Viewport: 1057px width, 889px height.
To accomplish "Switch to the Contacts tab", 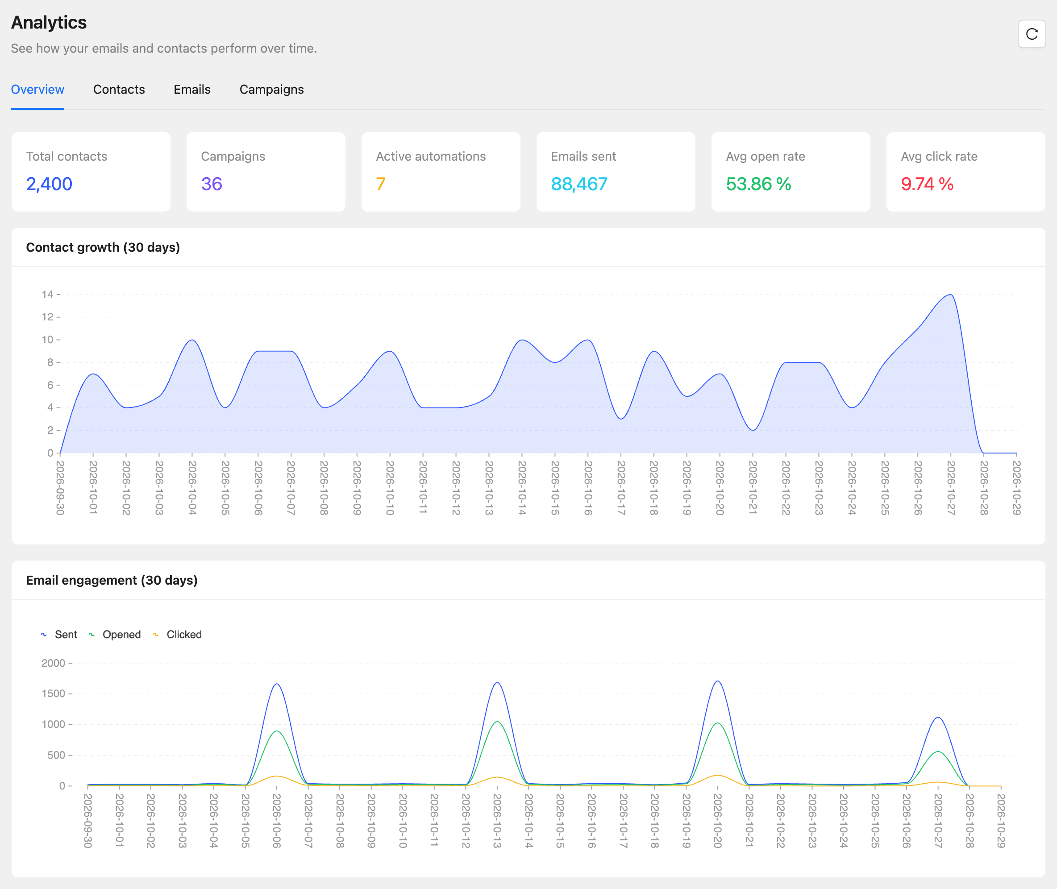I will point(119,89).
